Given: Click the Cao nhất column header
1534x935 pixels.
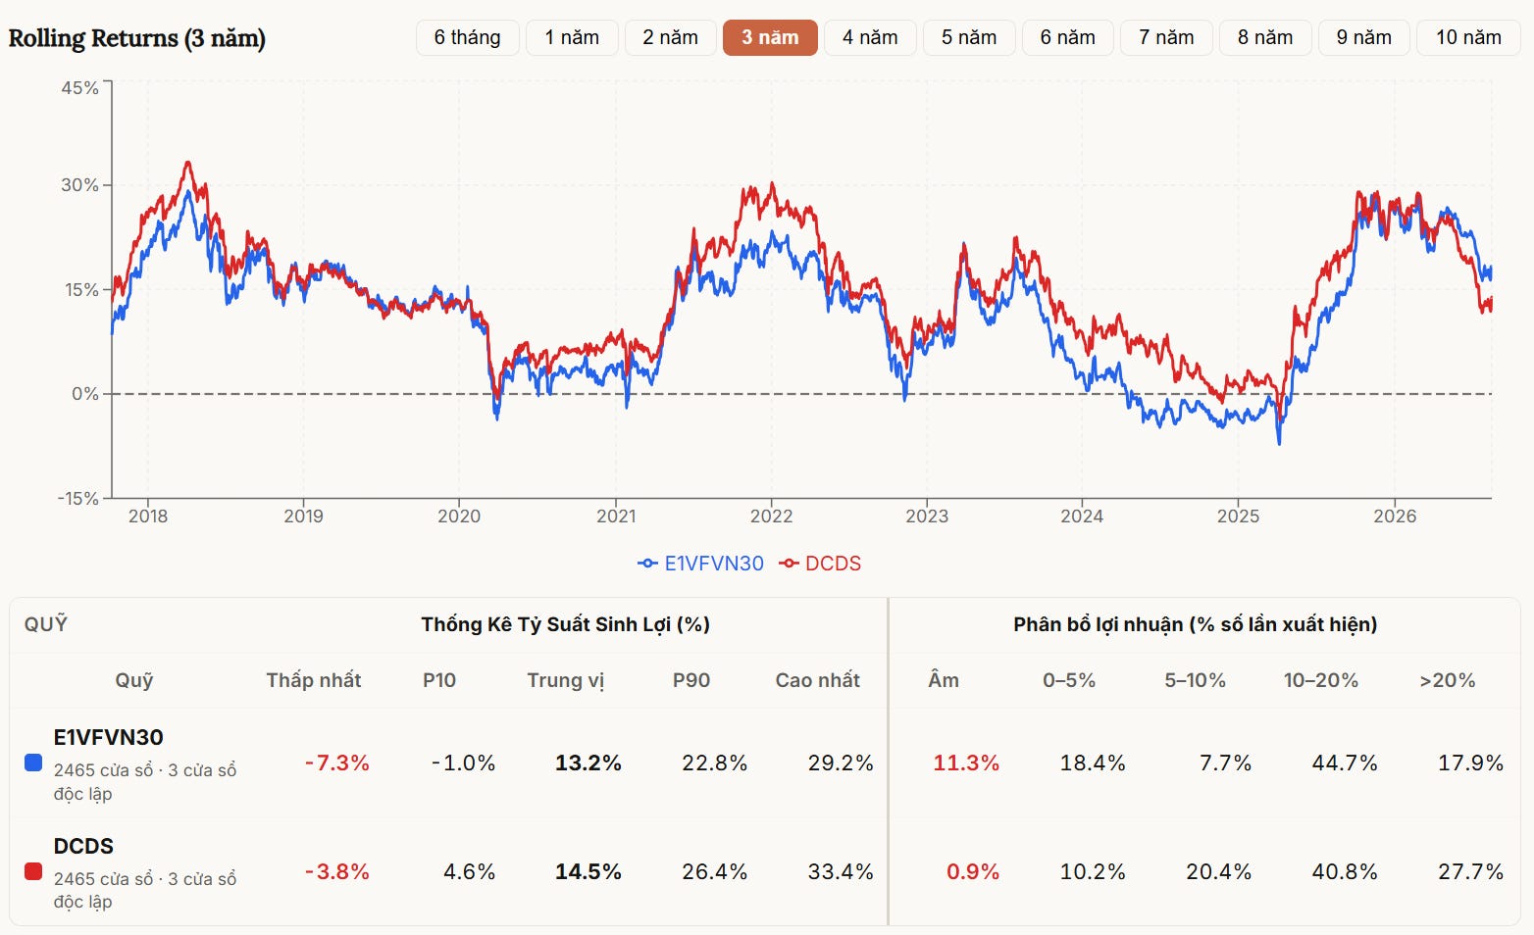Looking at the screenshot, I should pos(817,680).
